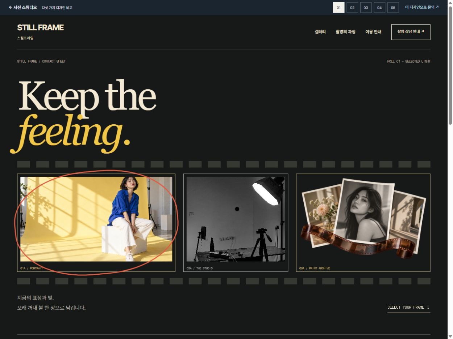453x339 pixels.
Task: Click the label "STILL FRAME / CONTACT SHEET"
Action: pyautogui.click(x=41, y=61)
